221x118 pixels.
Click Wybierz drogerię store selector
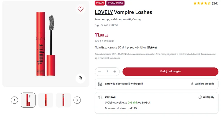(x=202, y=84)
